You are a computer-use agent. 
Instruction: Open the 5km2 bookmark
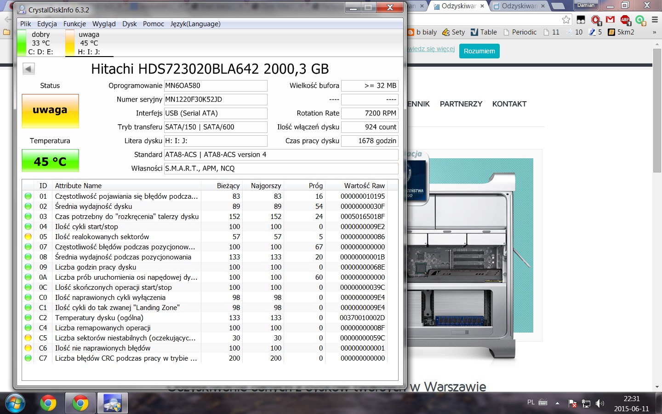(x=621, y=32)
